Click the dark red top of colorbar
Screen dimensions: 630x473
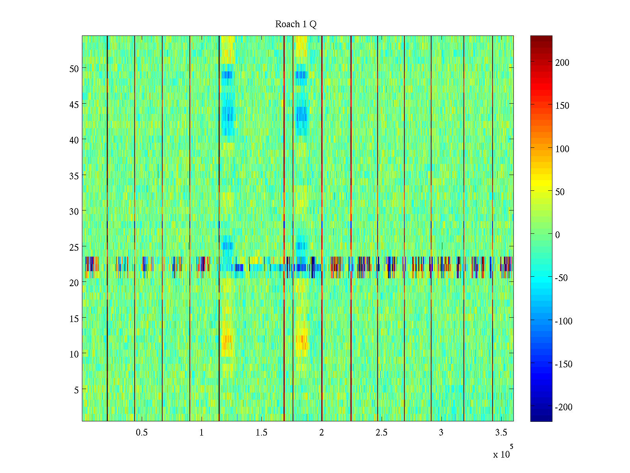click(541, 39)
